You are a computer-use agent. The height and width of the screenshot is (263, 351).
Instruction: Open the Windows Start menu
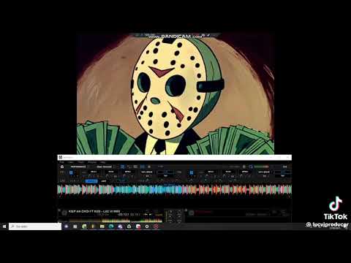point(4,226)
